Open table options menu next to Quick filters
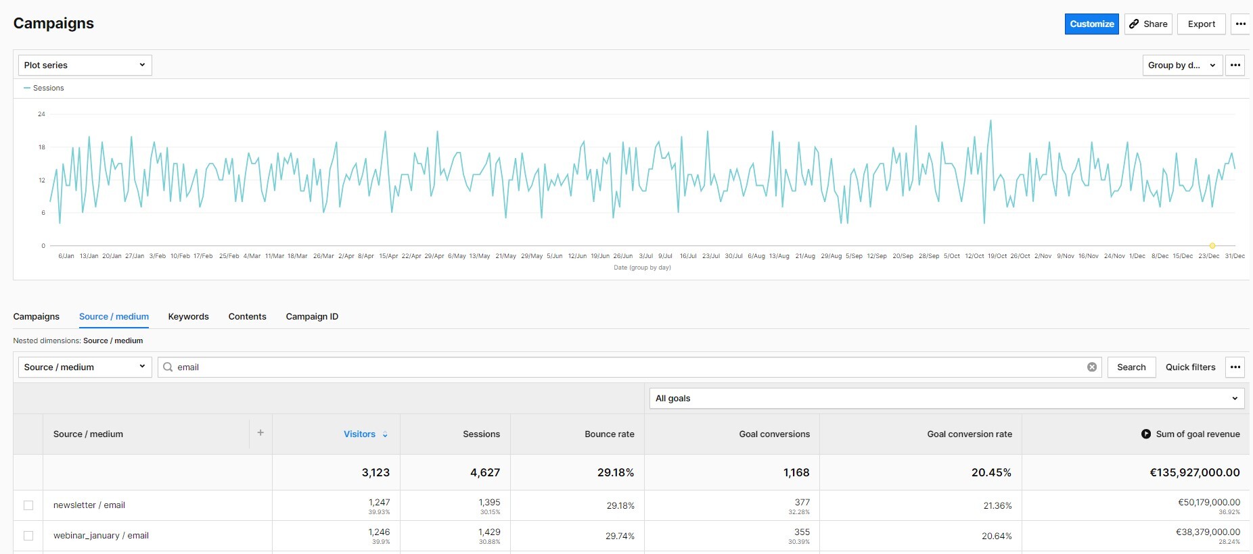The image size is (1253, 554). pyautogui.click(x=1235, y=368)
